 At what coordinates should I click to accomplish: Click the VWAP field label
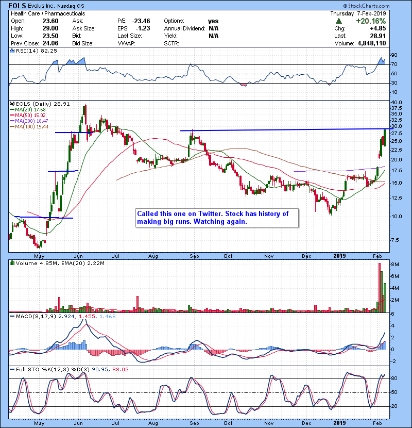[126, 43]
